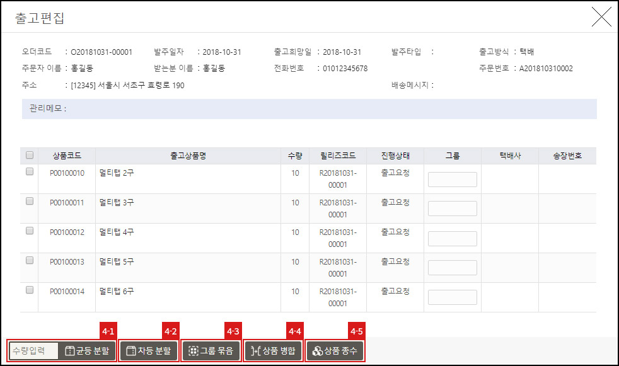Tick the checkbox for 멀티탭 6구
Image resolution: width=619 pixels, height=366 pixels.
tap(30, 290)
